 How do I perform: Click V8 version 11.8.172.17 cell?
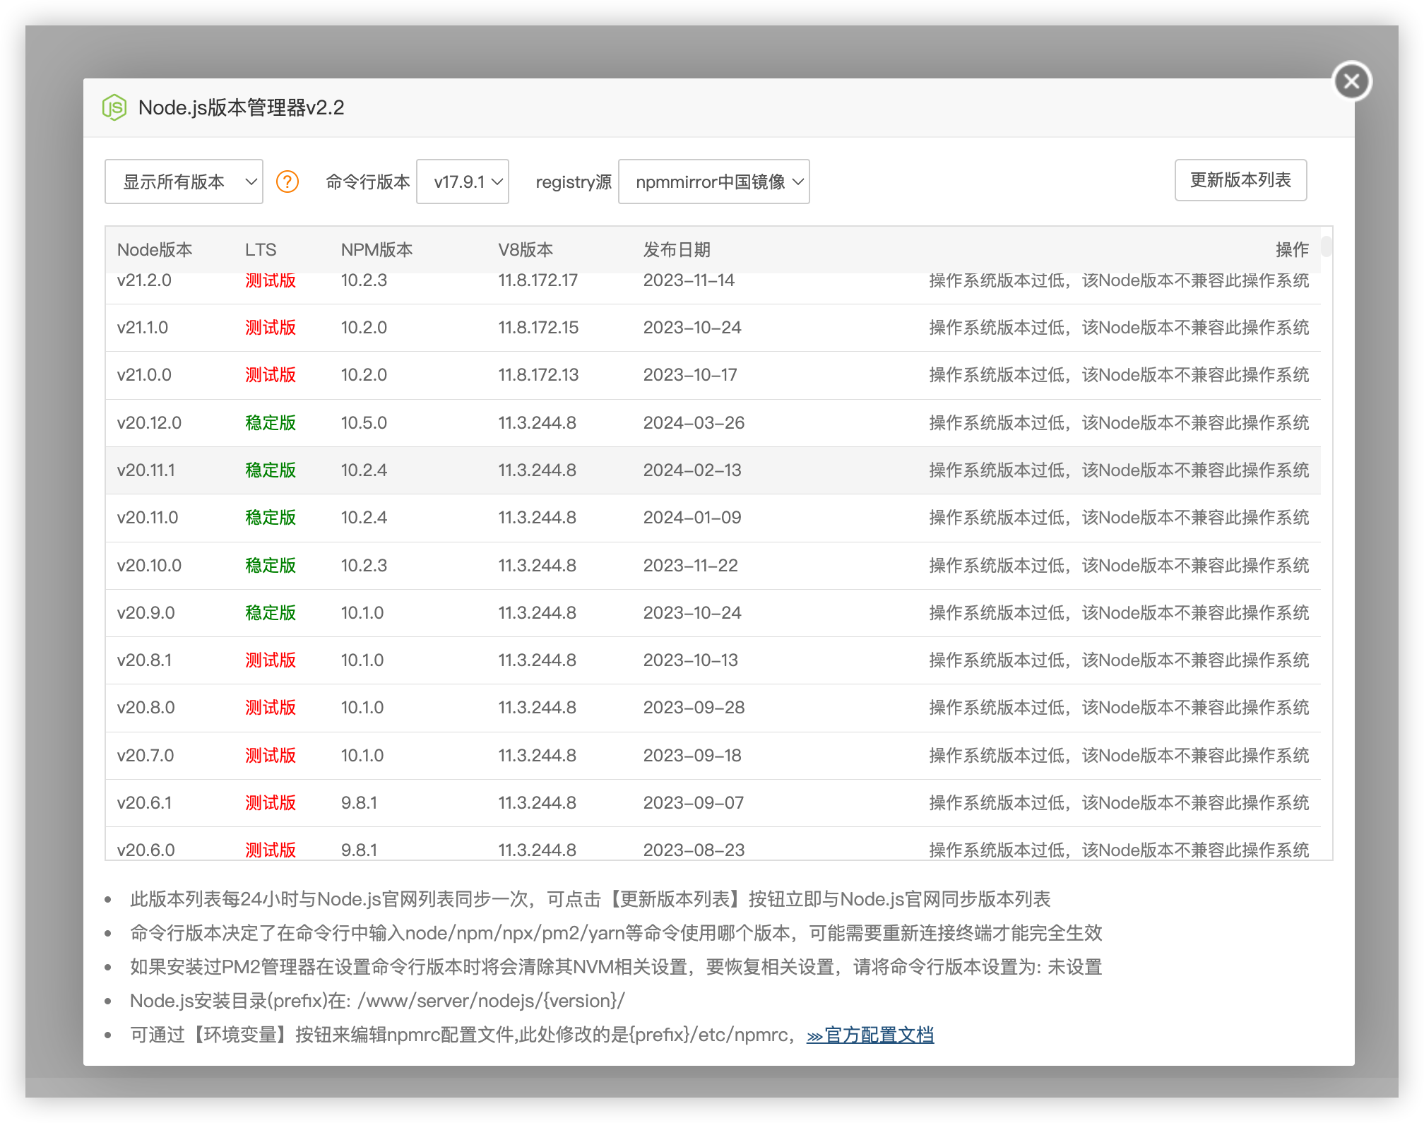pyautogui.click(x=538, y=280)
